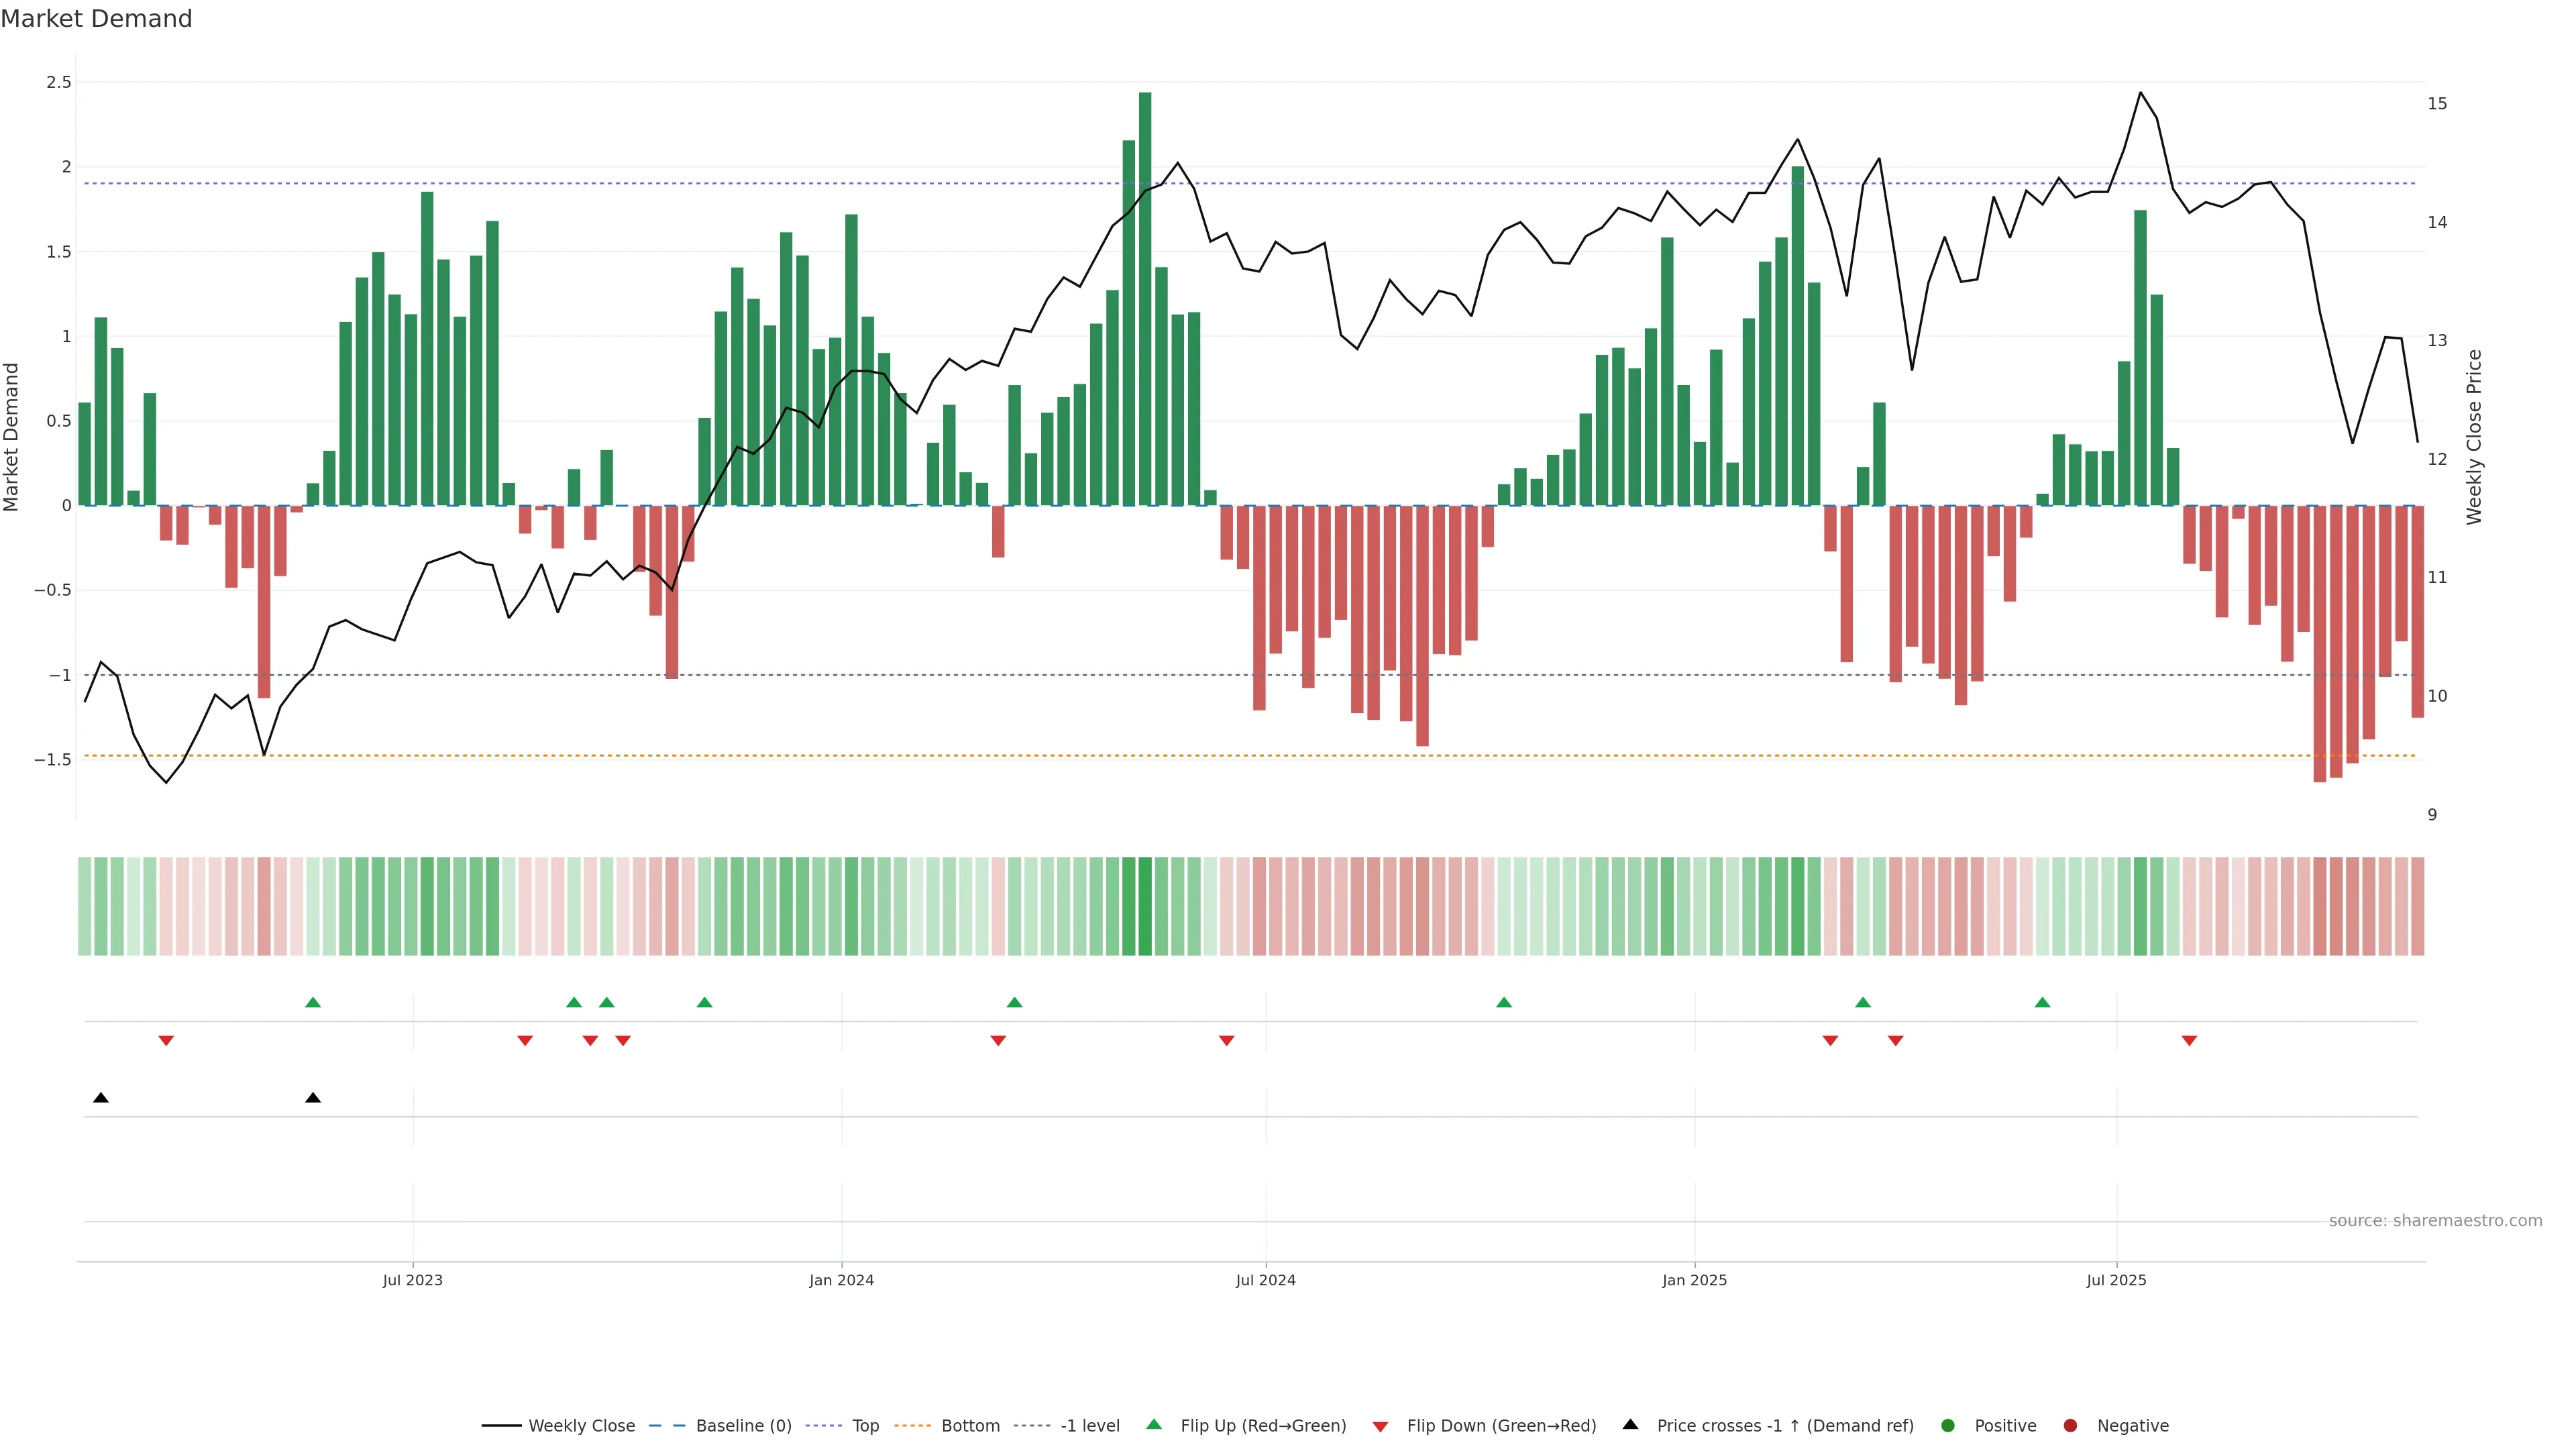The height and width of the screenshot is (1449, 2576).
Task: Click the first black price-cross triangle marker
Action: [x=101, y=1098]
